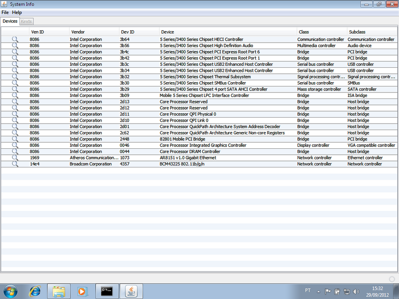Screen dimensions: 399x299
Task: Click the Class column header
Action: click(x=304, y=32)
